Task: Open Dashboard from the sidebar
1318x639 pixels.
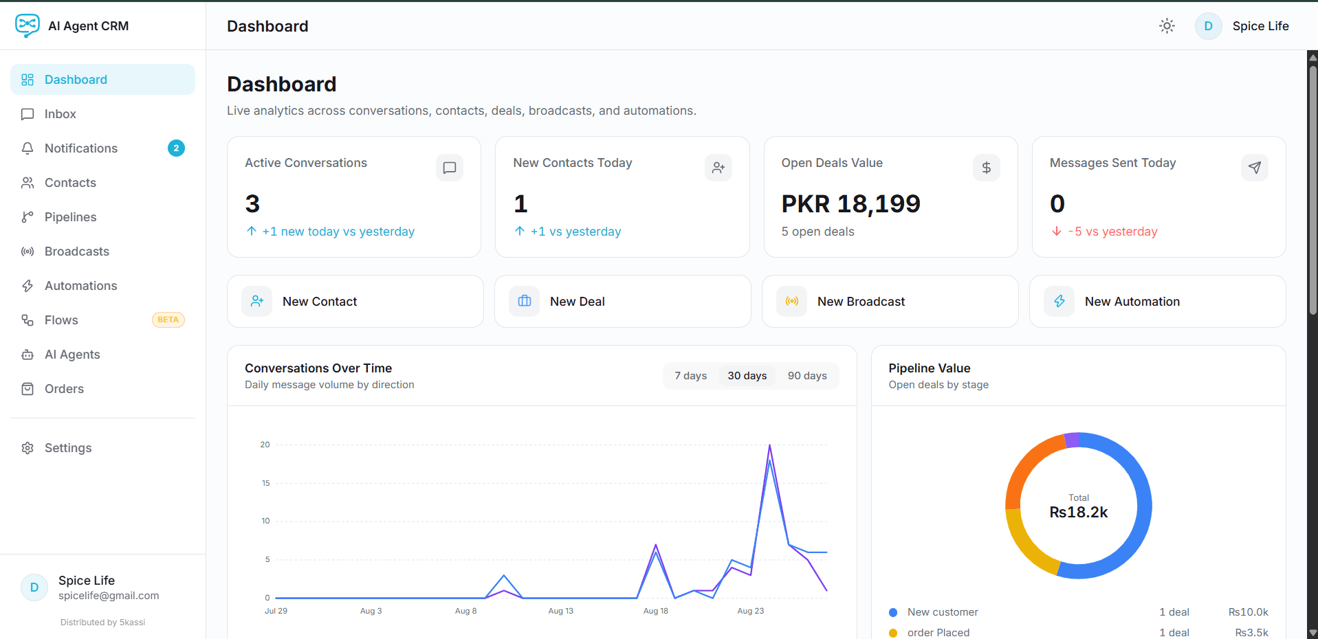Action: point(103,80)
